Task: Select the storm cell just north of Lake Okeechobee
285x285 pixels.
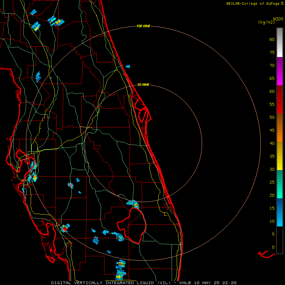Action: 133,204
